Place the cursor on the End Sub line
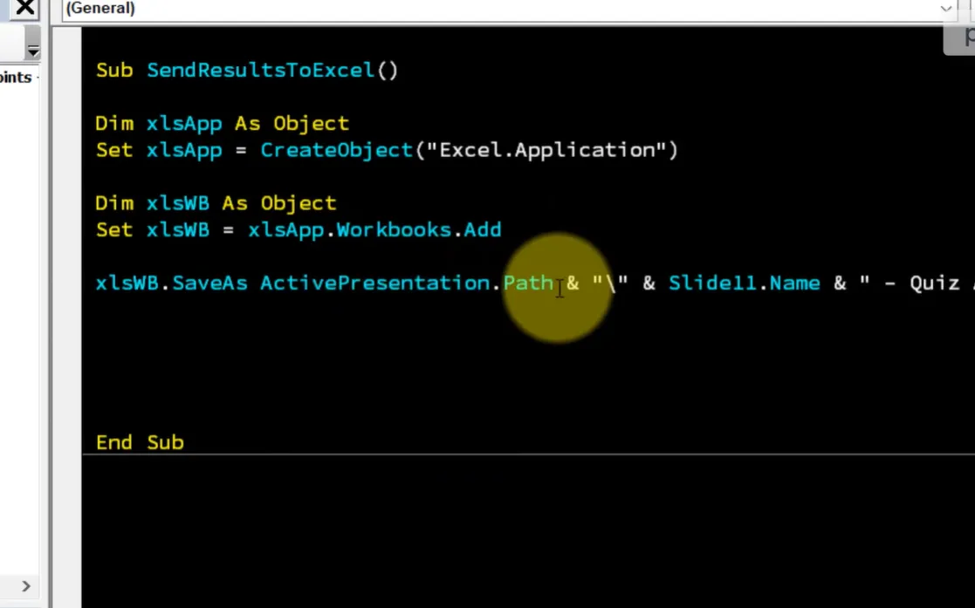The width and height of the screenshot is (975, 608). click(140, 442)
